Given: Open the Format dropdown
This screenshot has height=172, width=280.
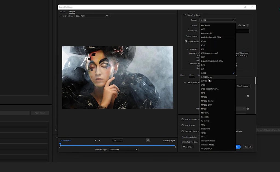Looking at the screenshot, I should pyautogui.click(x=218, y=20).
